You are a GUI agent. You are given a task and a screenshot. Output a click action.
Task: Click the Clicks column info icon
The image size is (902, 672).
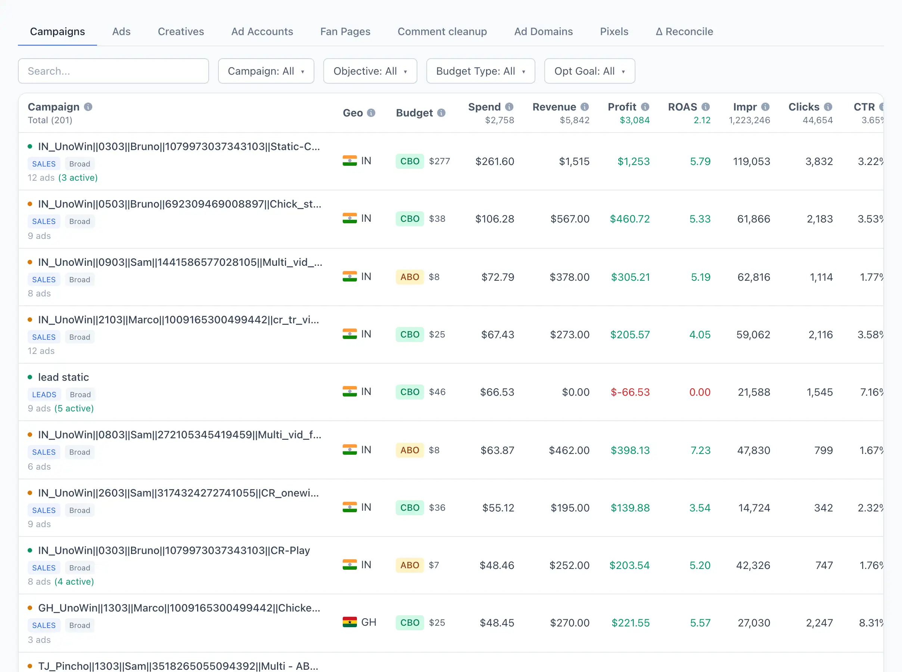pyautogui.click(x=828, y=107)
